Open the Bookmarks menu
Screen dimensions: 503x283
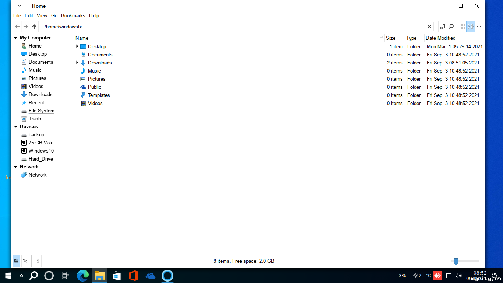point(73,15)
